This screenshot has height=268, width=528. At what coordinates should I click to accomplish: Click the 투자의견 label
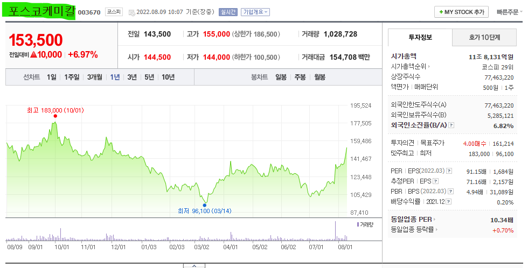(x=402, y=143)
